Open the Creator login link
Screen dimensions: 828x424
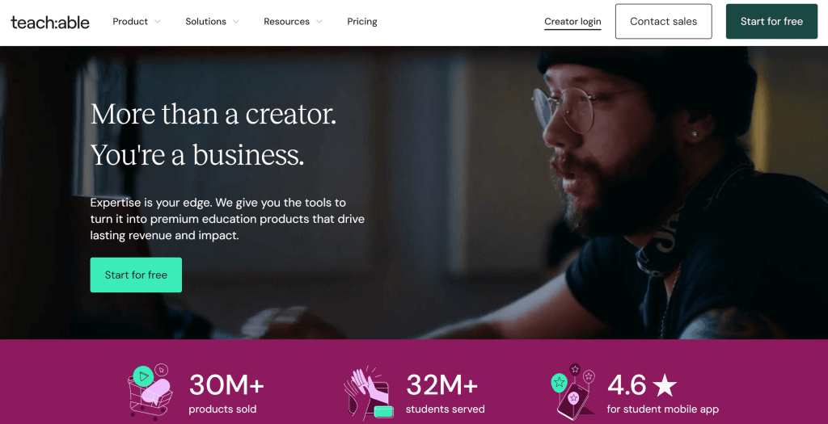(572, 22)
